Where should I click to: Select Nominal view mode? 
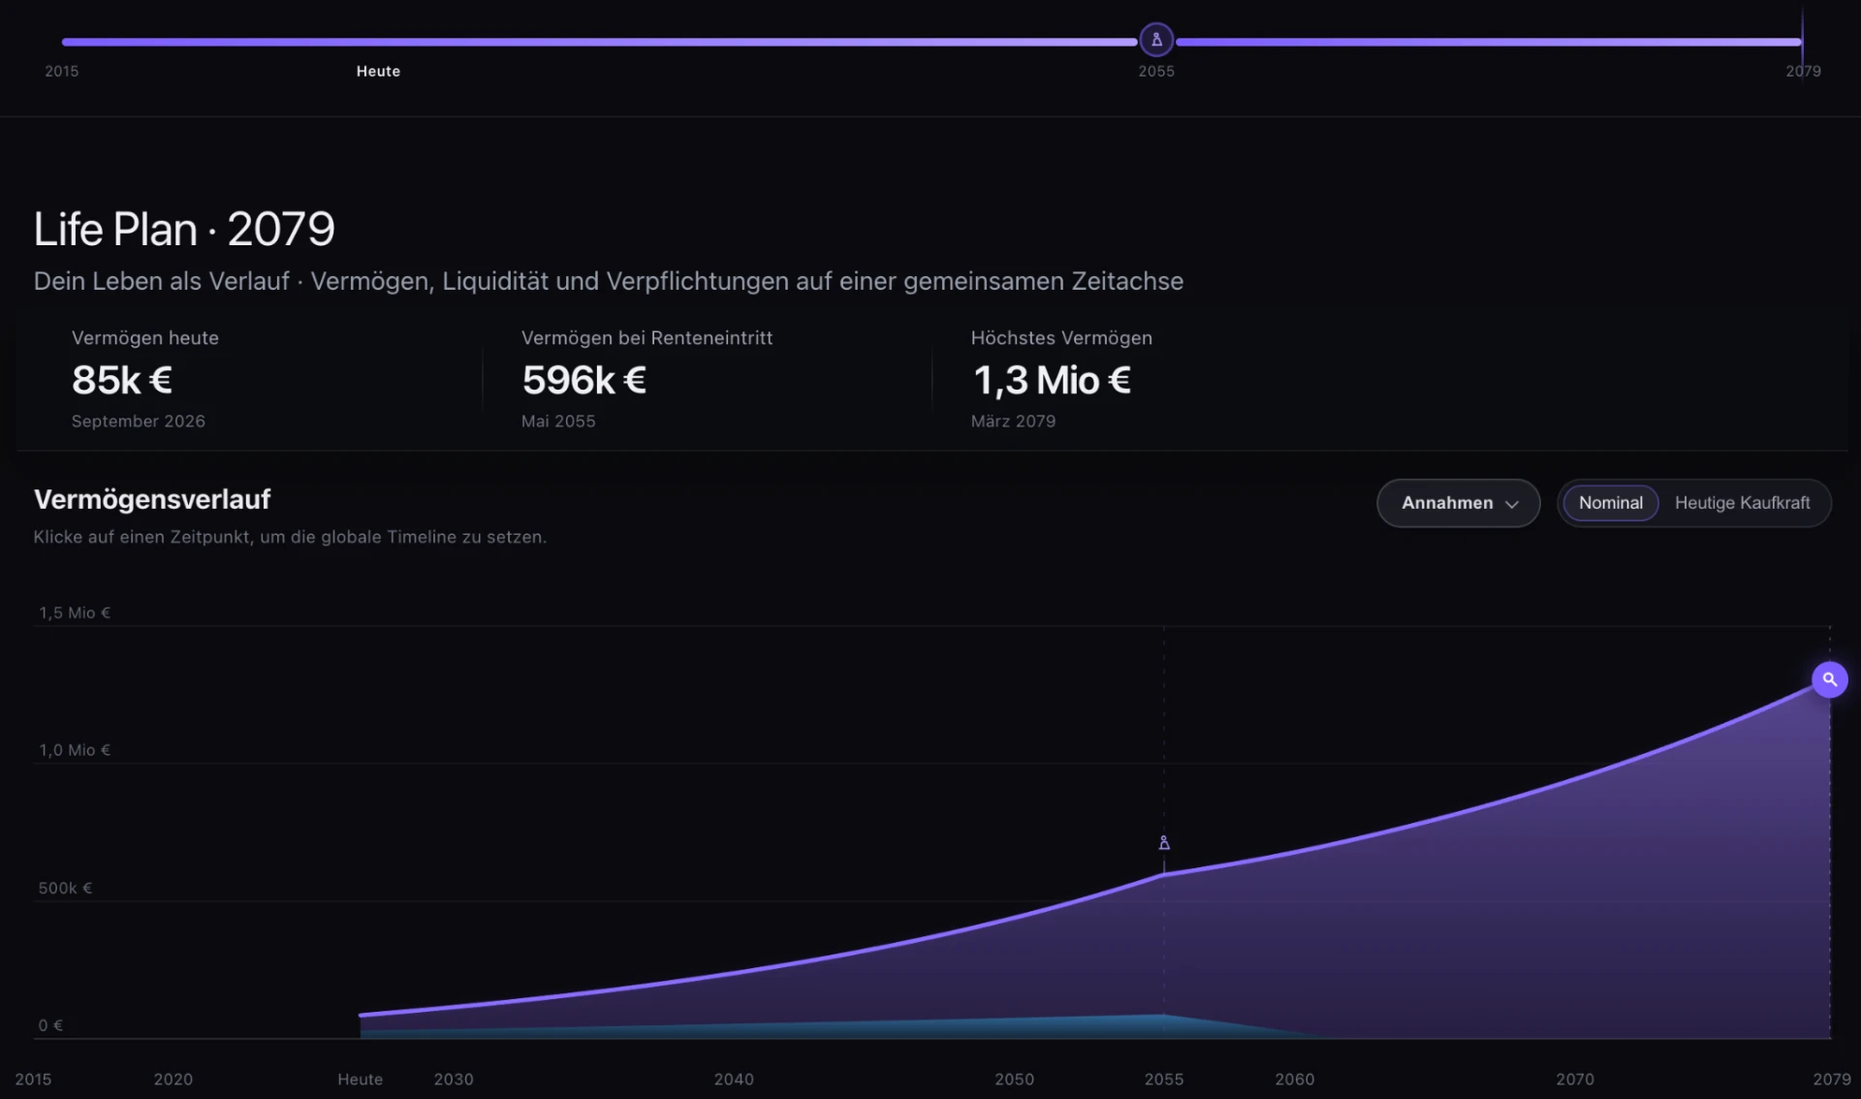[x=1610, y=503]
